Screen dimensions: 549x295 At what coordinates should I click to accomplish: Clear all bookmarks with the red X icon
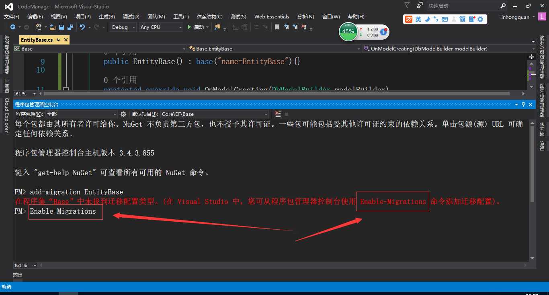pos(304,27)
